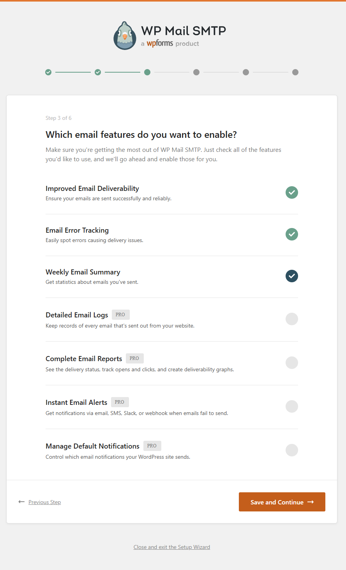Click the PRO badge next to Detailed Email Logs
The image size is (346, 570).
[x=121, y=315]
